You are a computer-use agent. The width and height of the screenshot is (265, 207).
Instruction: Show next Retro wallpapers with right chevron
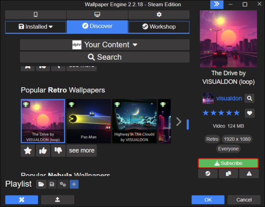(179, 121)
